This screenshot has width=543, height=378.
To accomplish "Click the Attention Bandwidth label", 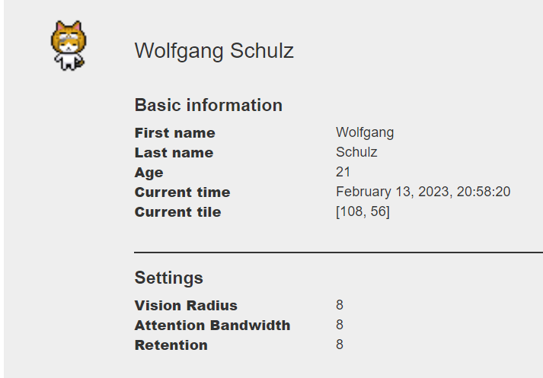I will (212, 326).
